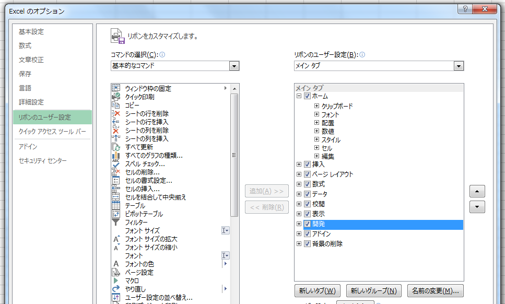Expand the 配置 group
This screenshot has height=304, width=505.
point(316,123)
